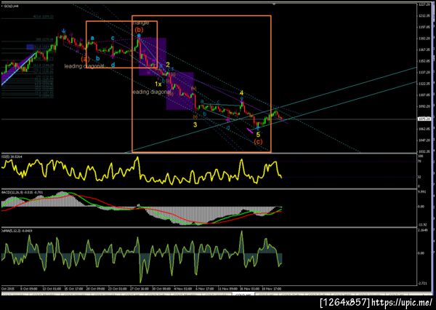The image size is (436, 310).
Task: Click the chart shift triangle marker at top
Action: point(274,4)
